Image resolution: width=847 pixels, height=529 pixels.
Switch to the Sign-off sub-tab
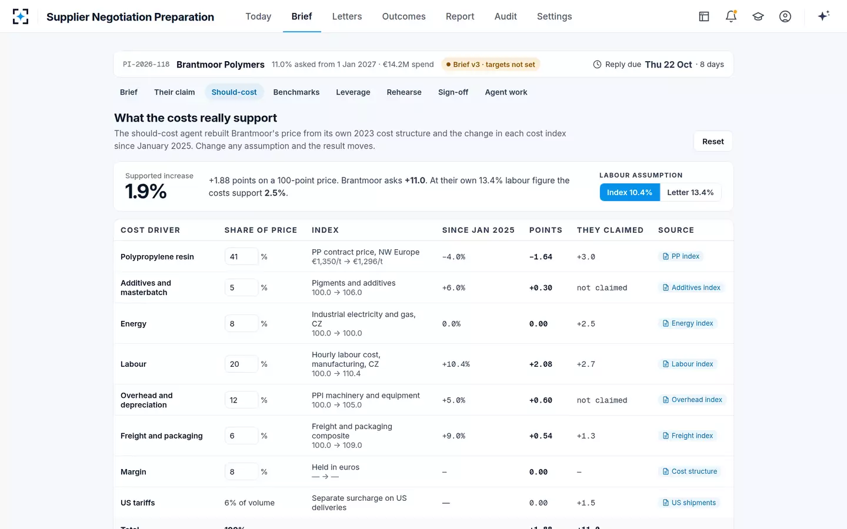tap(453, 92)
